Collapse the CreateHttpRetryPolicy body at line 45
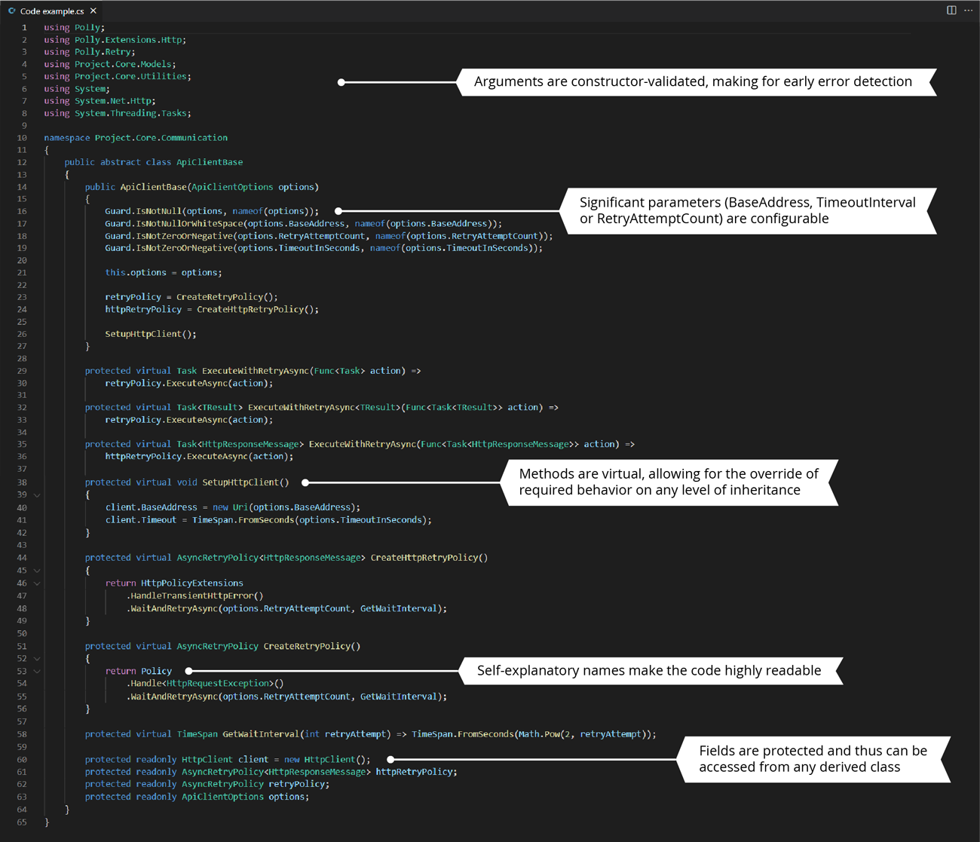Image resolution: width=980 pixels, height=842 pixels. point(35,570)
